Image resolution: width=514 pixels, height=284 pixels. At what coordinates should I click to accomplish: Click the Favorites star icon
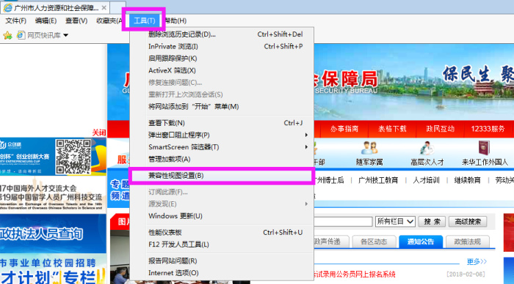pos(7,35)
